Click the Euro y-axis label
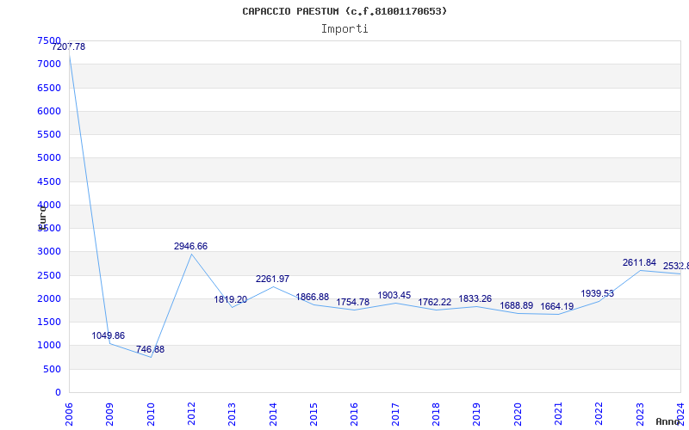This screenshot has width=689, height=430. coord(42,218)
